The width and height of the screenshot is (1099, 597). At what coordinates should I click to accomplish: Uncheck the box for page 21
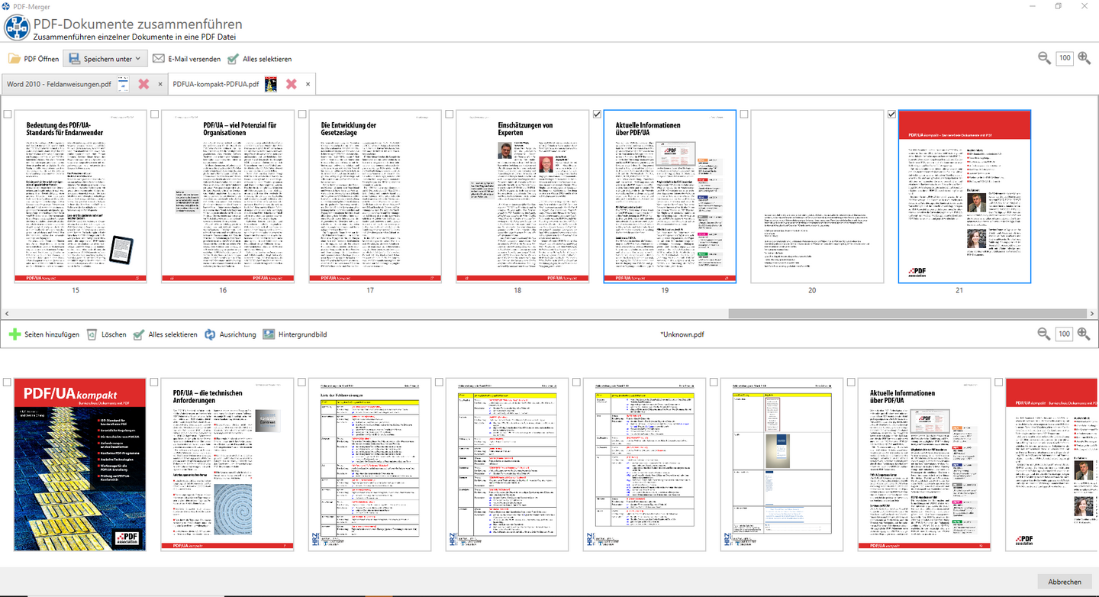(x=891, y=115)
